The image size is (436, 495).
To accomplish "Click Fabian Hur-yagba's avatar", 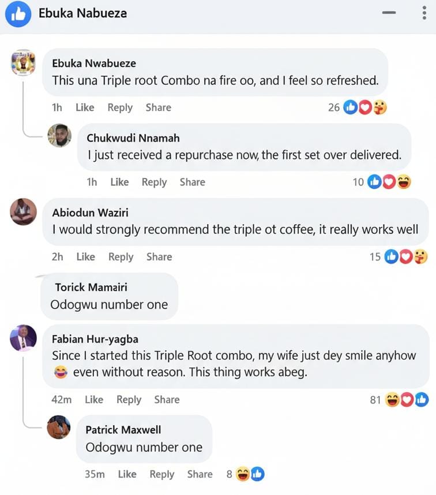I will pos(23,338).
